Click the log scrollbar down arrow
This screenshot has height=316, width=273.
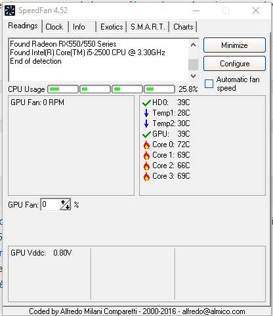(193, 76)
